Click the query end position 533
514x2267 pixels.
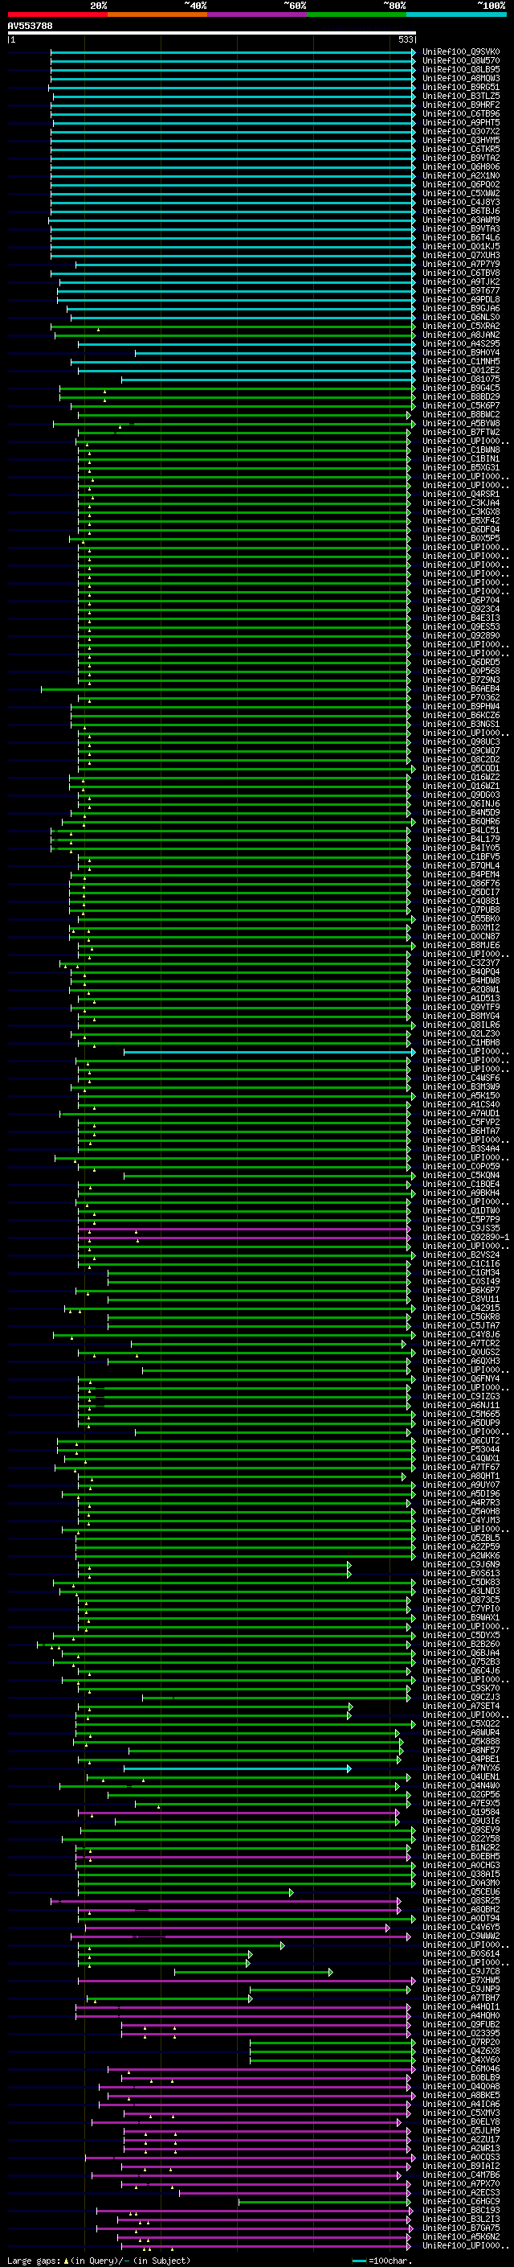click(406, 39)
